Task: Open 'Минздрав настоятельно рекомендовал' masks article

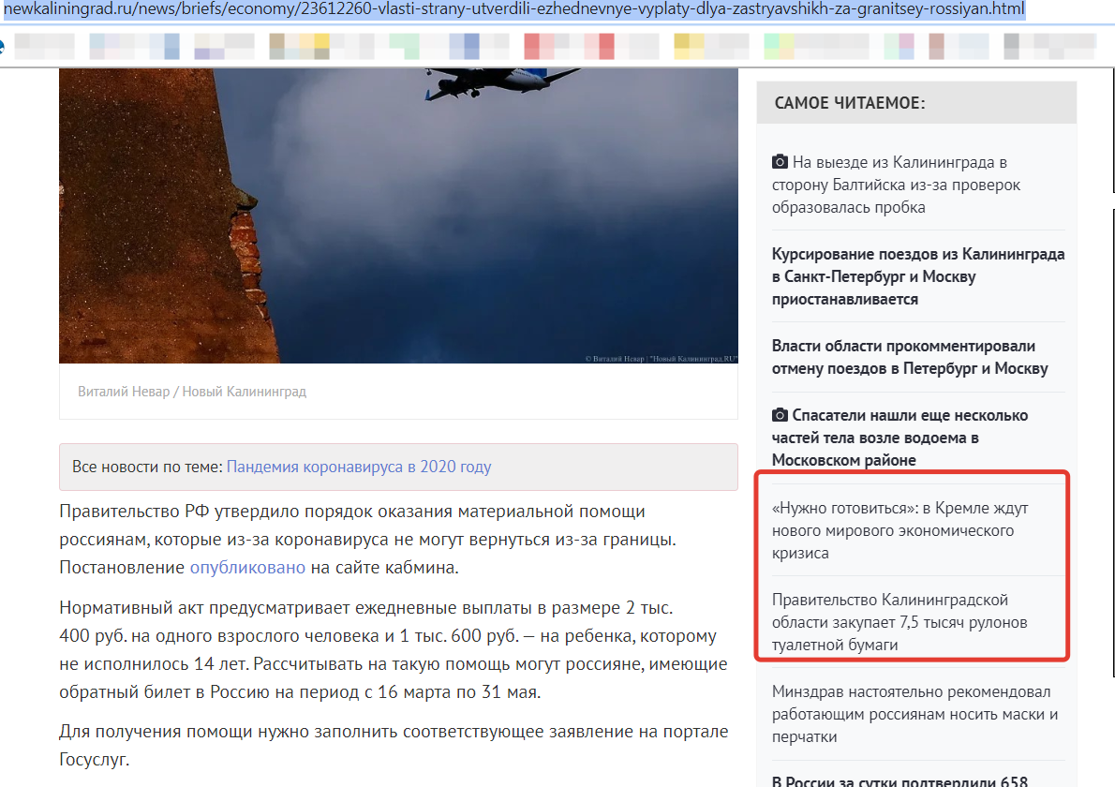Action: point(914,714)
